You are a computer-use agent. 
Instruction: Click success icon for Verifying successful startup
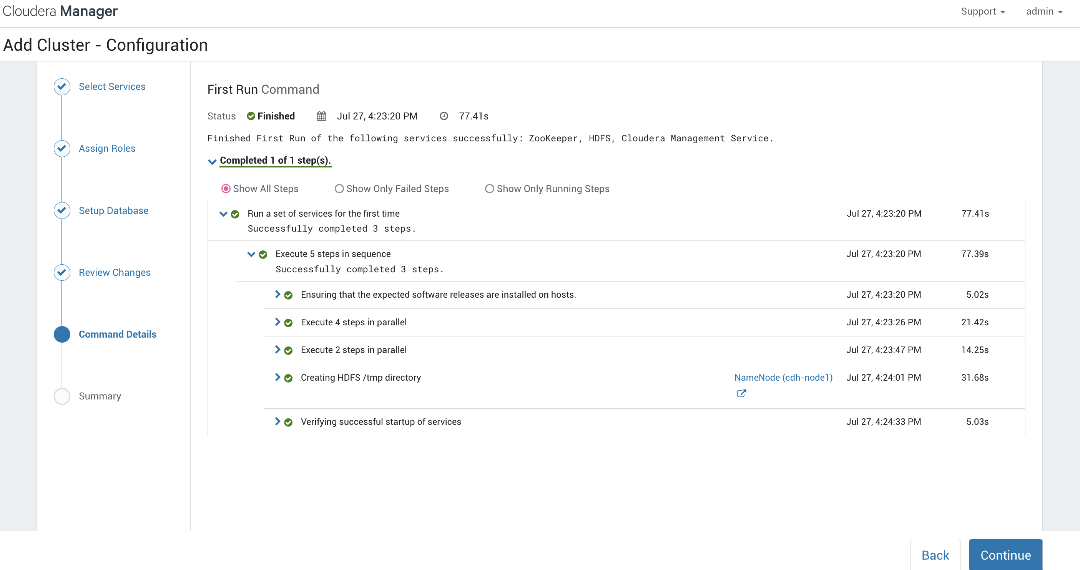click(x=288, y=422)
